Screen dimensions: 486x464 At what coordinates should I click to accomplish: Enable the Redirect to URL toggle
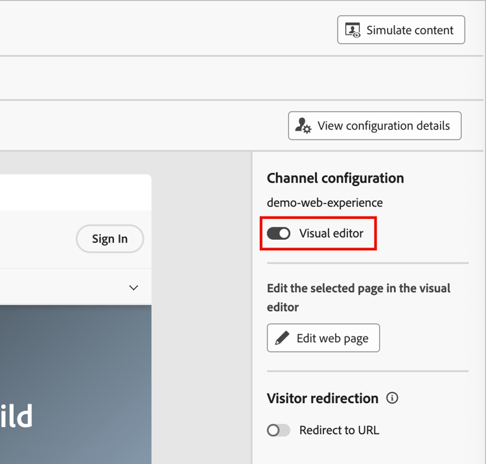coord(279,430)
